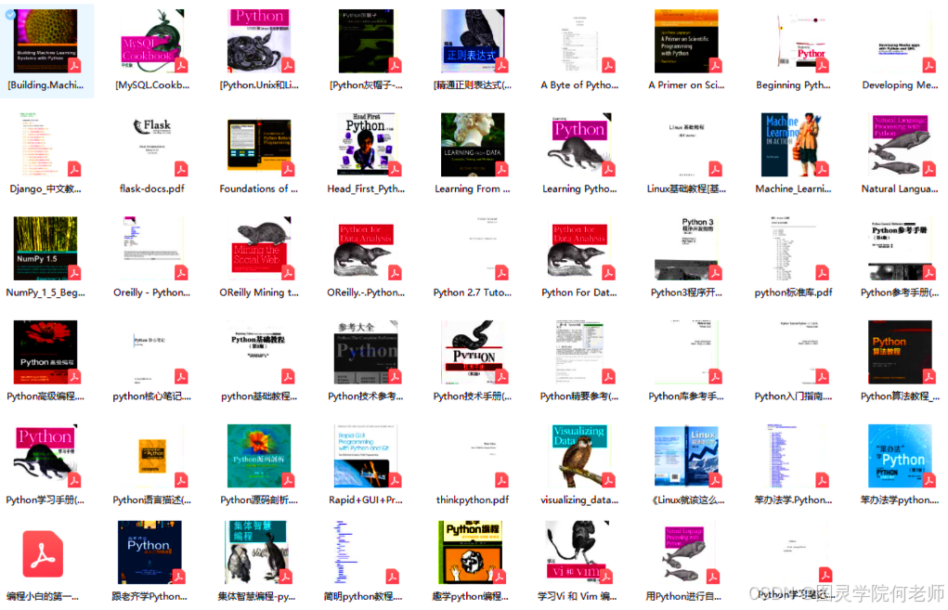Select the 跟老齐学Python... book thumbnail

click(x=149, y=552)
